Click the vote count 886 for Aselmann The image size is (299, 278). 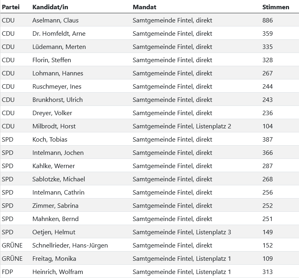tap(267, 20)
